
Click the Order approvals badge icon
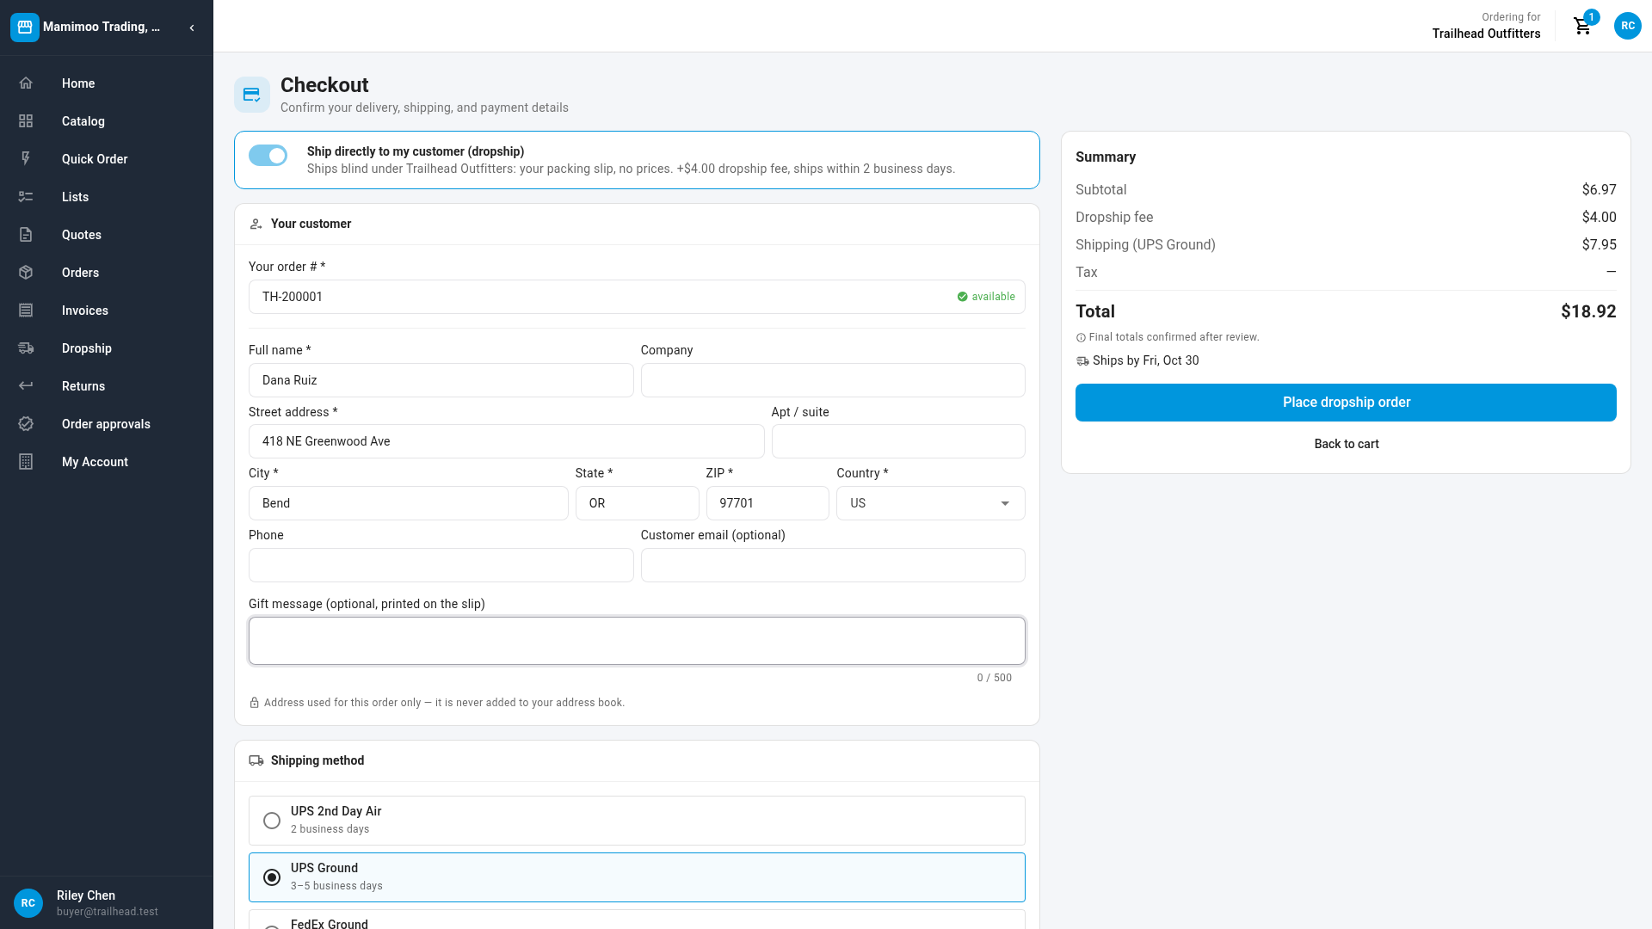pyautogui.click(x=26, y=424)
